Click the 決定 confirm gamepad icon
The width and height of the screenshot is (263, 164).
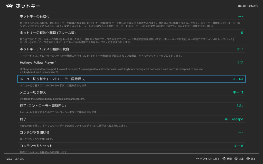[236, 159]
